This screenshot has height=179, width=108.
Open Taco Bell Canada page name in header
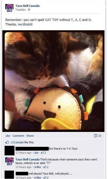click(28, 6)
